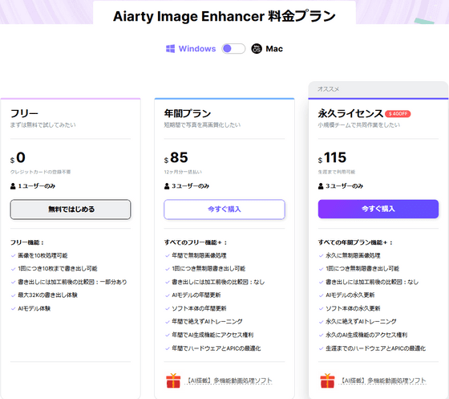Click the $115 price

(332, 157)
